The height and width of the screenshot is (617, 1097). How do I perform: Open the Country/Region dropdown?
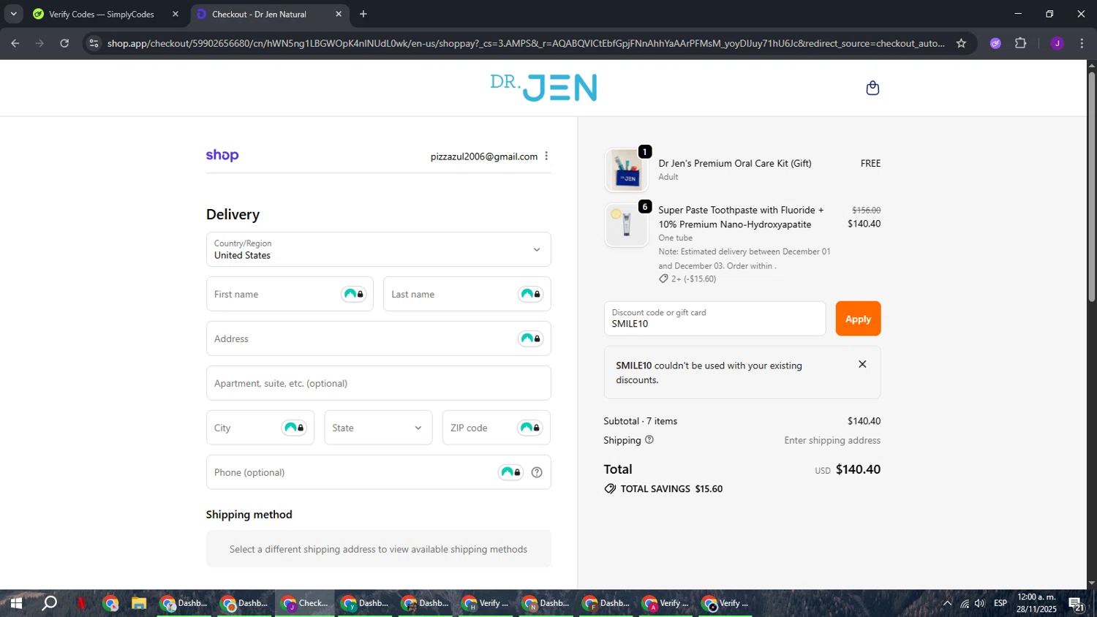pyautogui.click(x=378, y=249)
